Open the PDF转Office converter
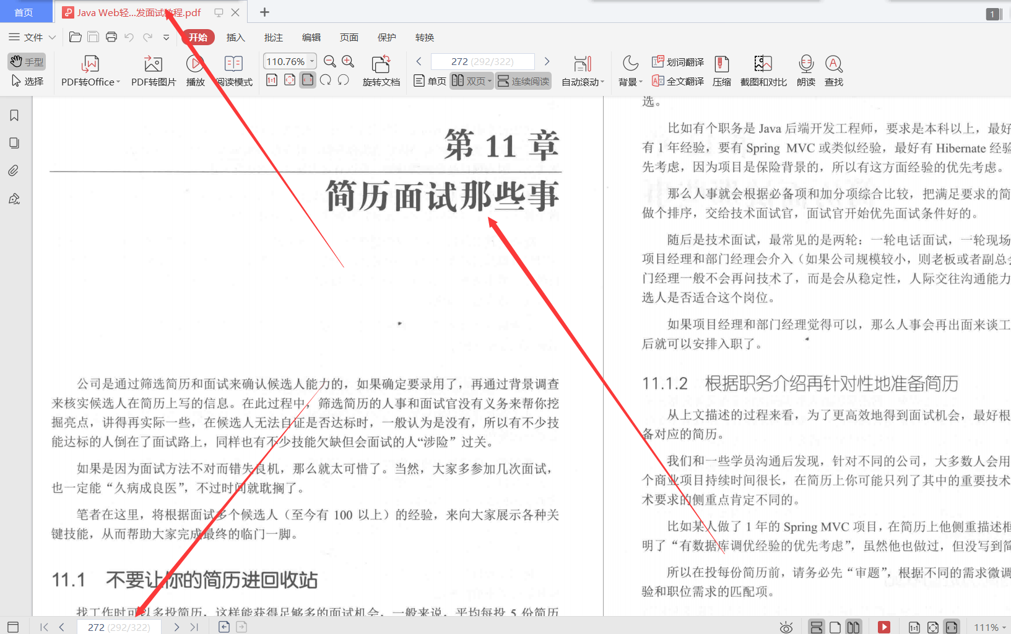1011x634 pixels. tap(90, 71)
